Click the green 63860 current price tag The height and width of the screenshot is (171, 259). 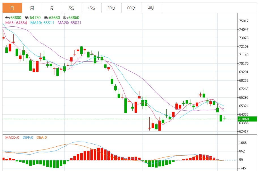pos(247,119)
